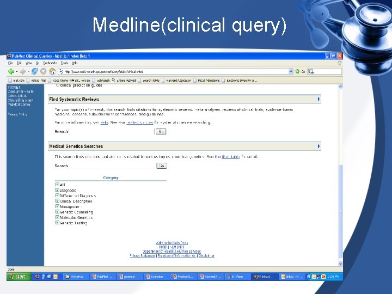
Task: Toggle the Differential Diagnosis checkbox
Action: click(57, 195)
